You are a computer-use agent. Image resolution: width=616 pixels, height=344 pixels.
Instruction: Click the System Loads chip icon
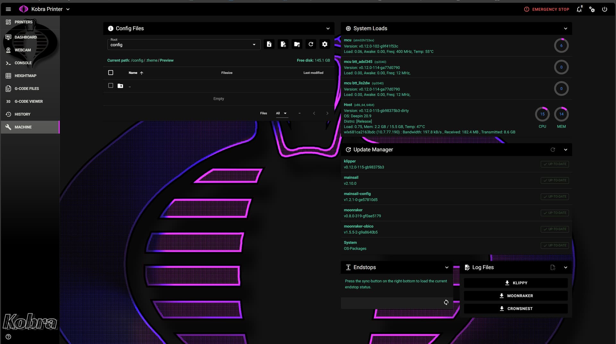pyautogui.click(x=348, y=29)
